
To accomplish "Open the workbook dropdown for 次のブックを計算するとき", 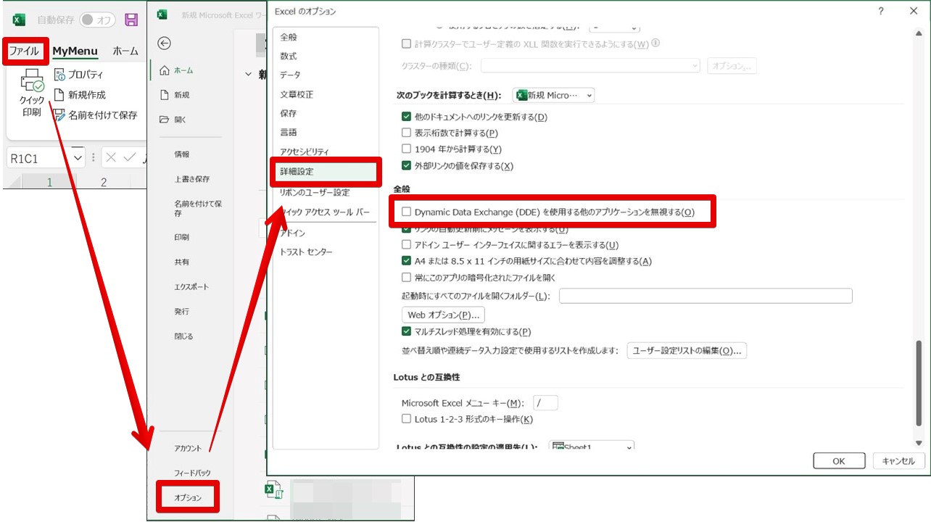I will (553, 95).
